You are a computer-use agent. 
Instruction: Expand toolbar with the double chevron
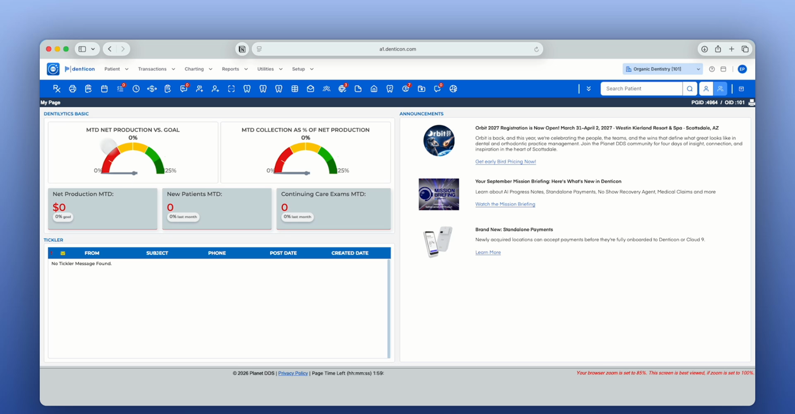coord(589,89)
